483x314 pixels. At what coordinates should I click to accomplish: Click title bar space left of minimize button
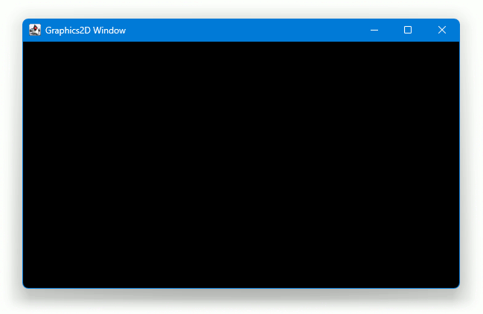342,30
